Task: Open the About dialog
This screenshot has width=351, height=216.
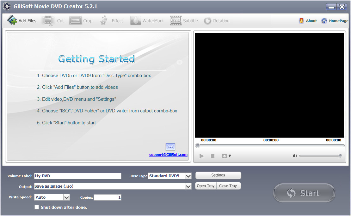Action: coord(308,21)
